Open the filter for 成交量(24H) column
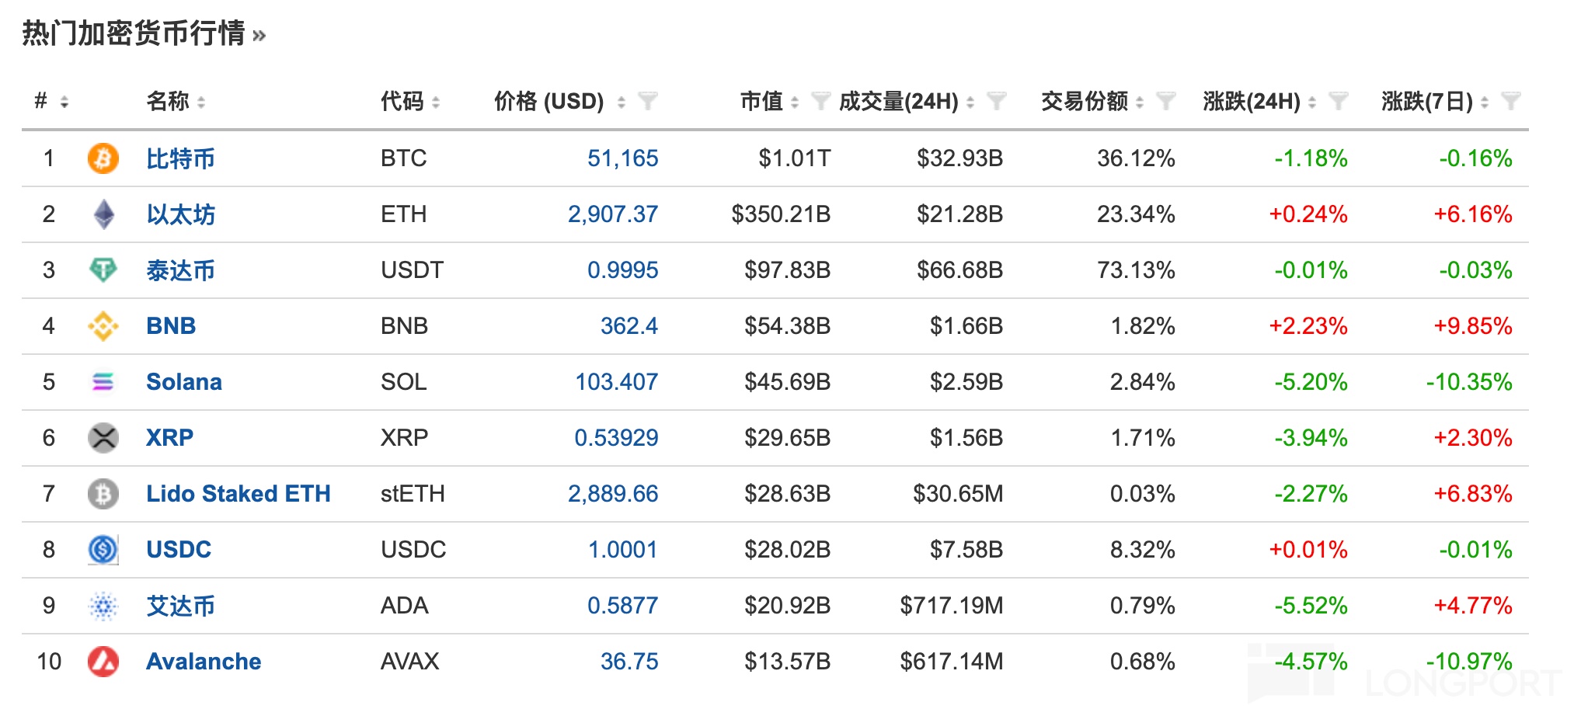The image size is (1574, 716). pos(996,101)
